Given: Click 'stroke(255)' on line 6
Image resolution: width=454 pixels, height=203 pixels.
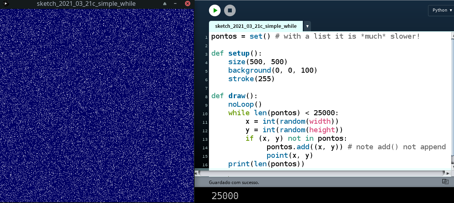Looking at the screenshot, I should coord(251,79).
